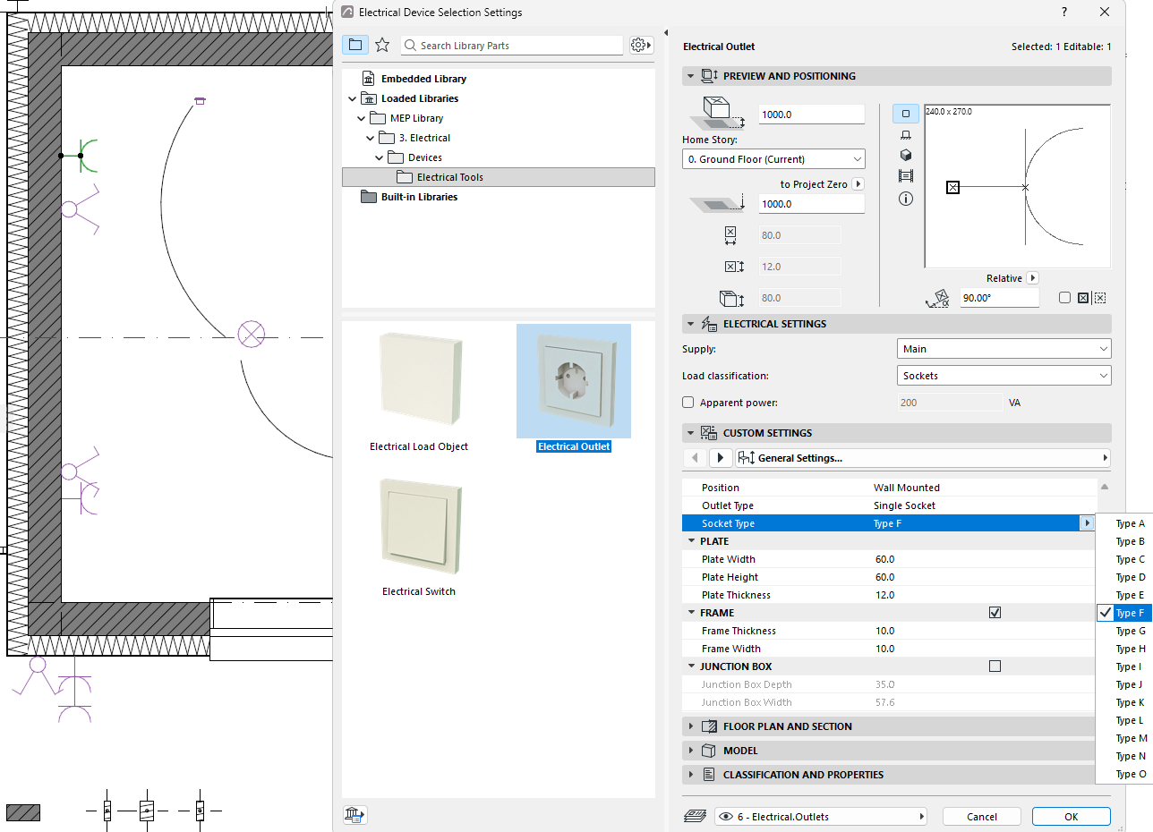Go to next custom settings page
The height and width of the screenshot is (832, 1153).
coord(721,458)
